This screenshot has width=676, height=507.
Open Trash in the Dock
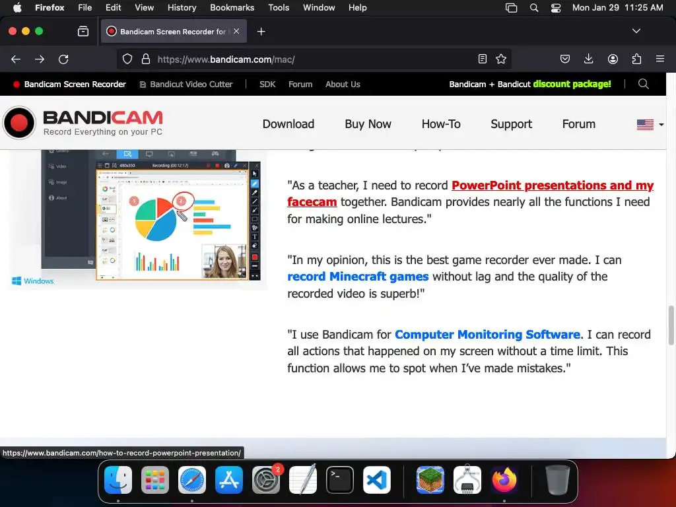[558, 480]
